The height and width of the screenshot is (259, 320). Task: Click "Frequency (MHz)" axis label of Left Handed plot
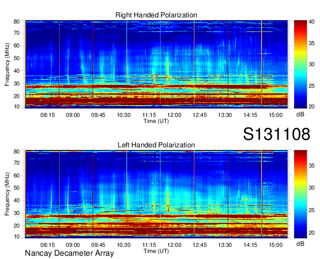tap(7, 194)
